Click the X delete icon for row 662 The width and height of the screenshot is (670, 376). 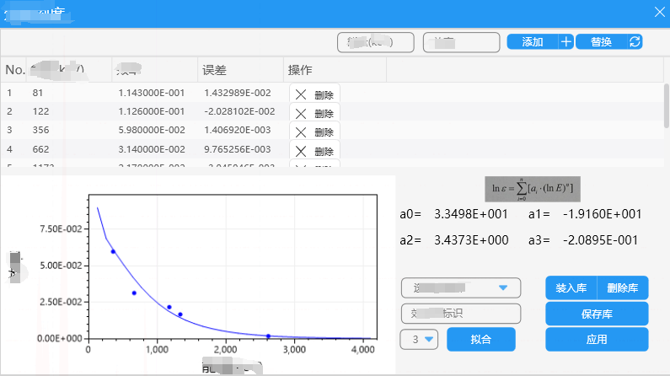301,151
